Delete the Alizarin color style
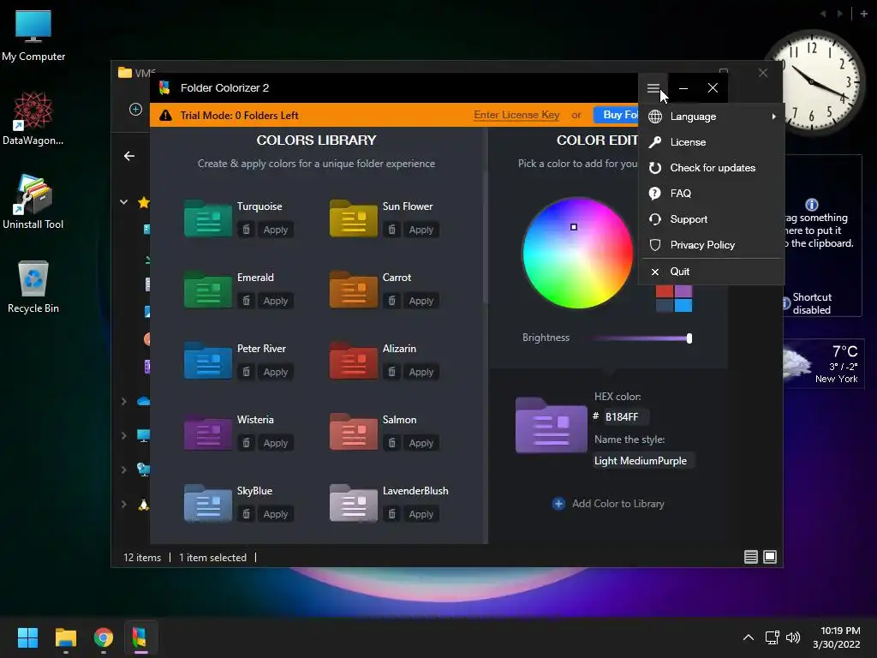This screenshot has width=877, height=658. tap(392, 372)
